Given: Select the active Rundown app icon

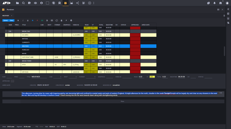Looking at the screenshot, I should click(x=65, y=3).
